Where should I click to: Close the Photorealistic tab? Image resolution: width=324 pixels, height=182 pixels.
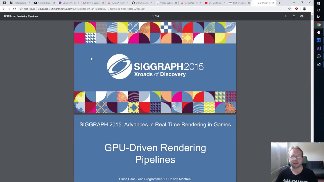[x=30, y=3]
